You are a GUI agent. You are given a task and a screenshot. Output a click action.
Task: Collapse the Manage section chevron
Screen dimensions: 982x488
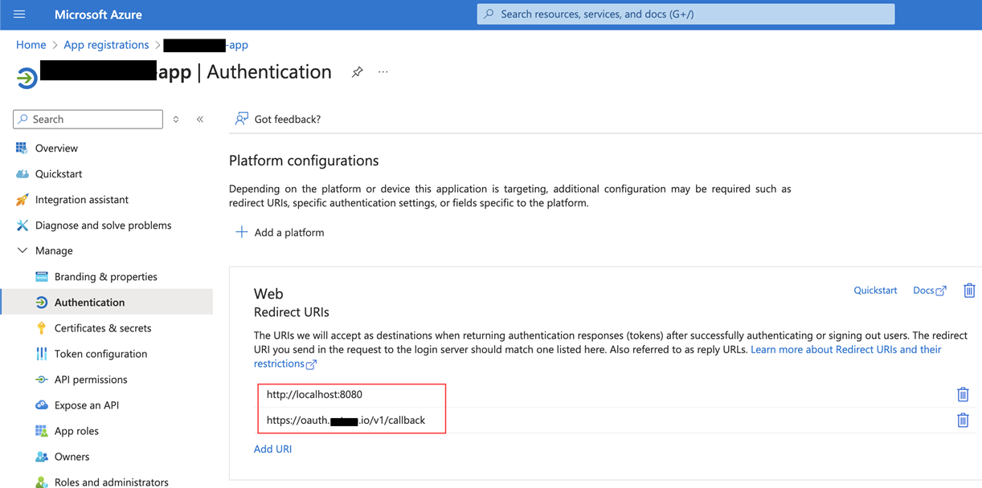[22, 250]
